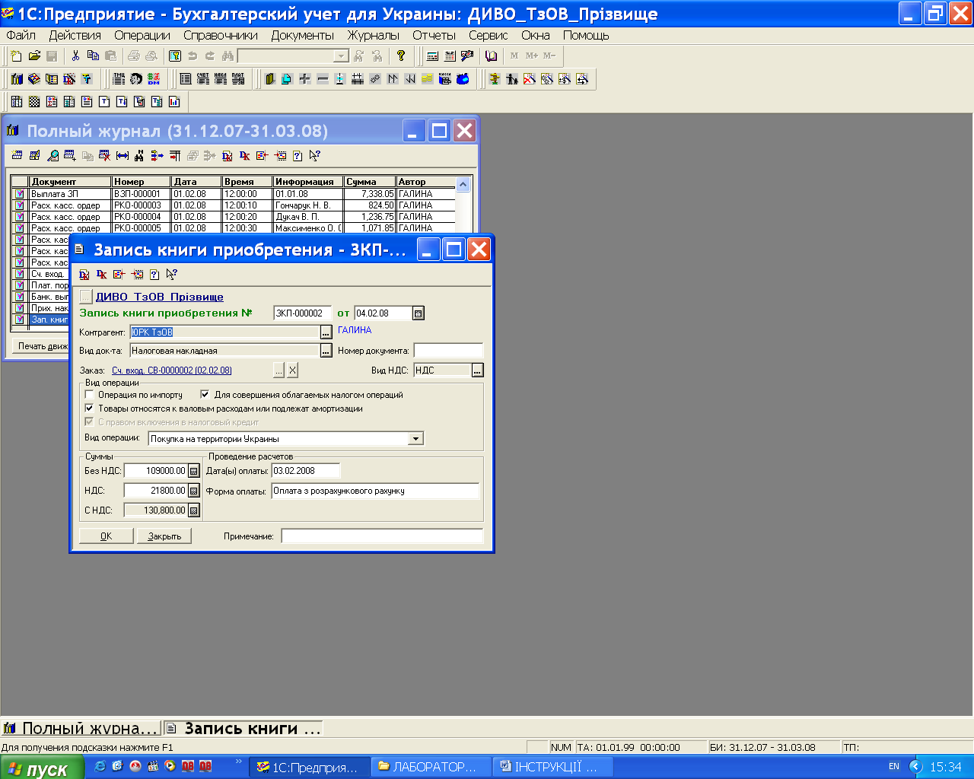The image size is (974, 779).
Task: Click the 'Сумма' column header
Action: click(370, 182)
